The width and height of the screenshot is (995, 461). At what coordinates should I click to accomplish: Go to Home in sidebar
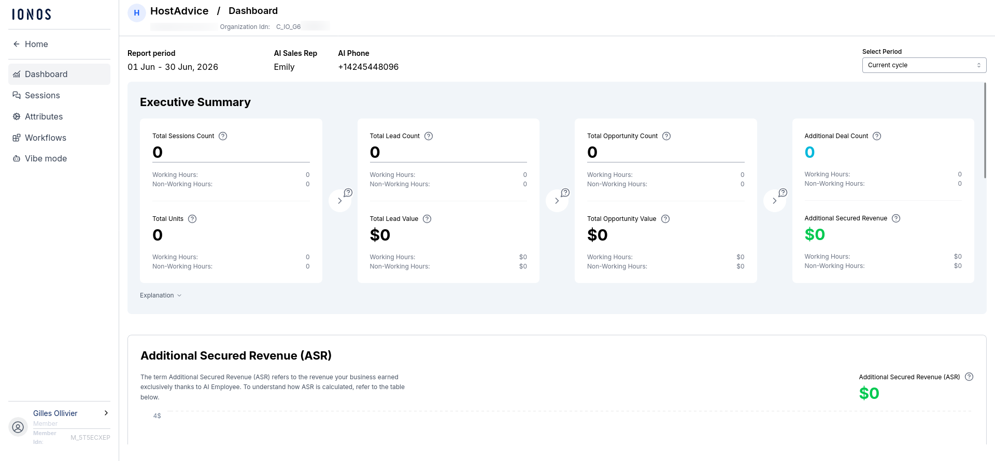click(59, 44)
